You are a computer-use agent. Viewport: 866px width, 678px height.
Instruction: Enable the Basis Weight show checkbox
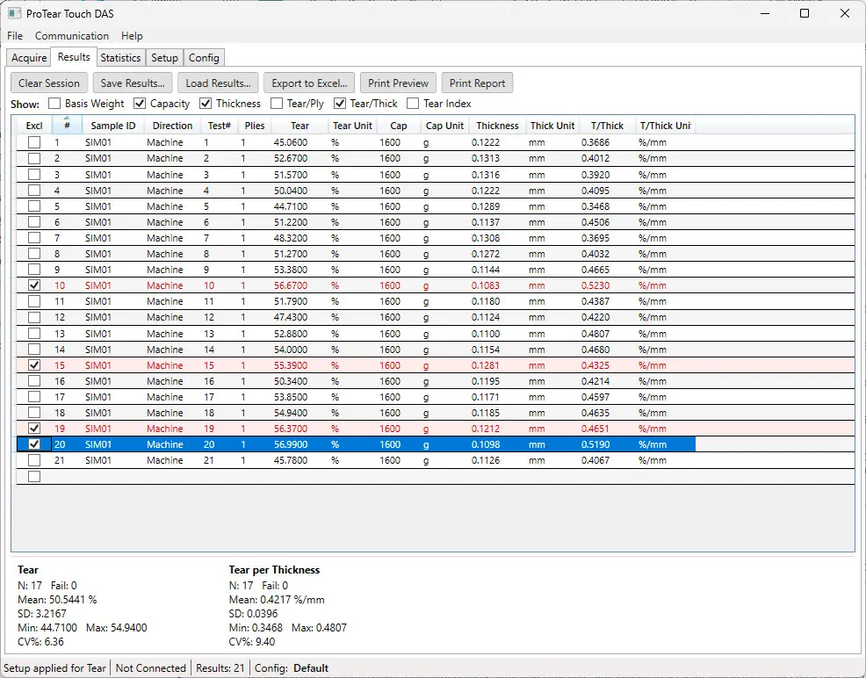coord(54,104)
